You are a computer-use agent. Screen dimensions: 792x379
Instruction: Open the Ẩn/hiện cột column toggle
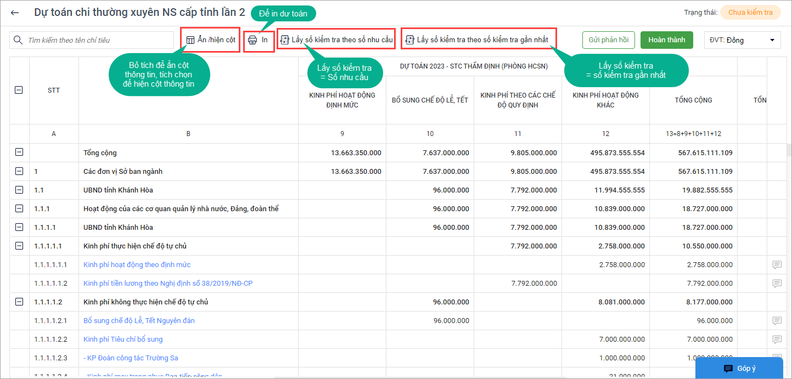211,40
